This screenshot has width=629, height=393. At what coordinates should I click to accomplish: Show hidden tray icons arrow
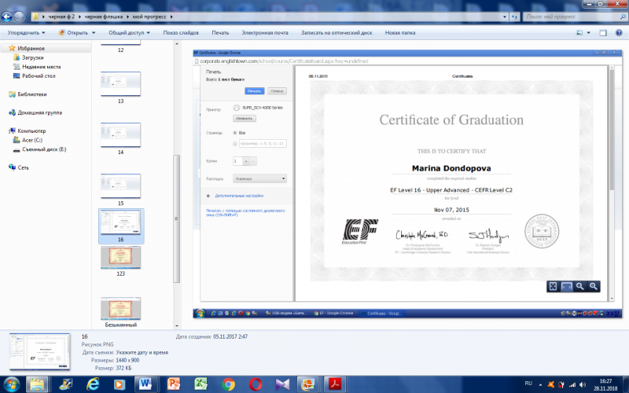point(540,384)
